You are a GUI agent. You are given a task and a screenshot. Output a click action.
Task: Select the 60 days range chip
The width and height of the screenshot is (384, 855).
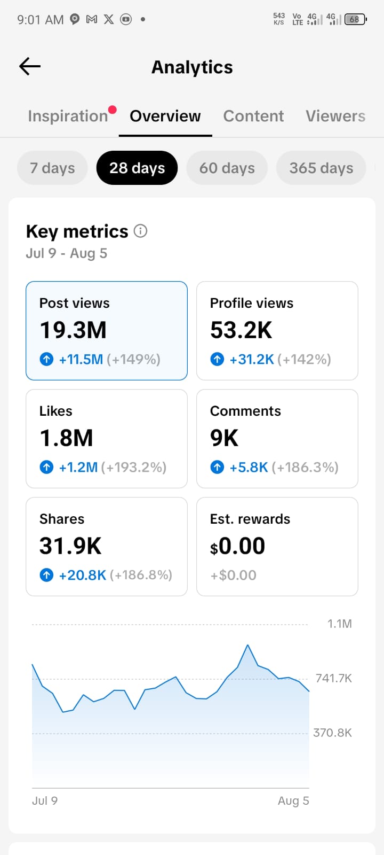227,168
